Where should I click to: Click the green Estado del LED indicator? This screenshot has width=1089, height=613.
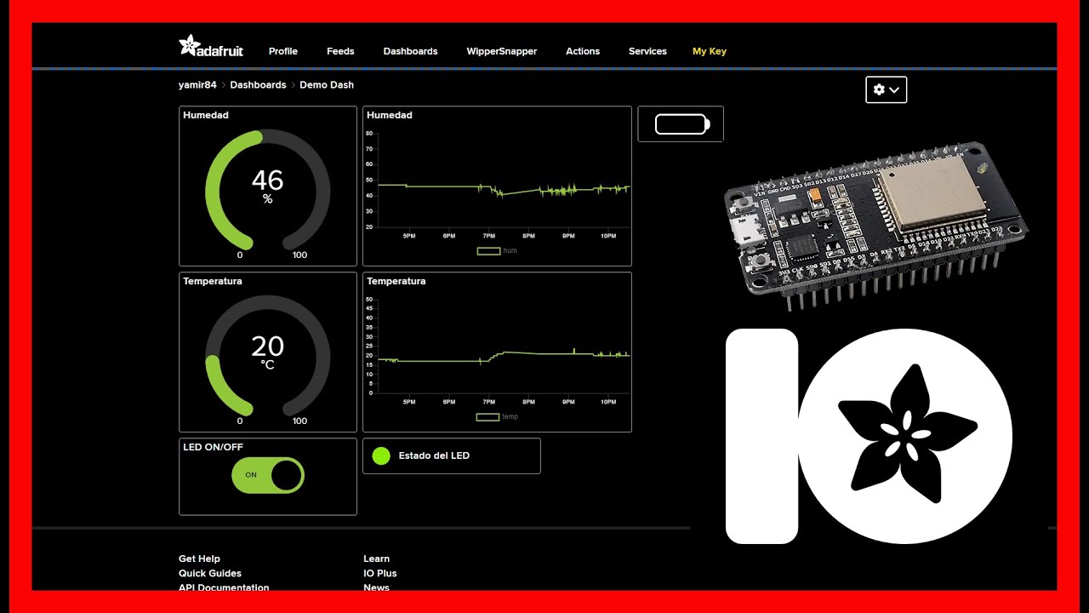click(x=381, y=455)
